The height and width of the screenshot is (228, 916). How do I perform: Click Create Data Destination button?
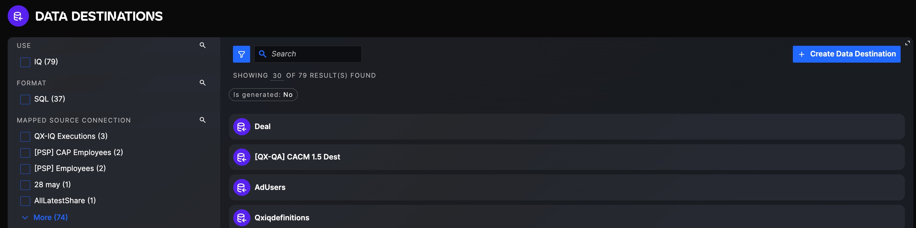click(846, 54)
